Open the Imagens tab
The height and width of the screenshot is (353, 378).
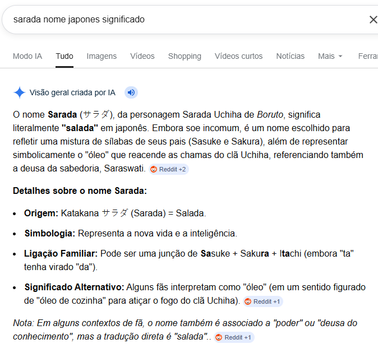click(102, 56)
